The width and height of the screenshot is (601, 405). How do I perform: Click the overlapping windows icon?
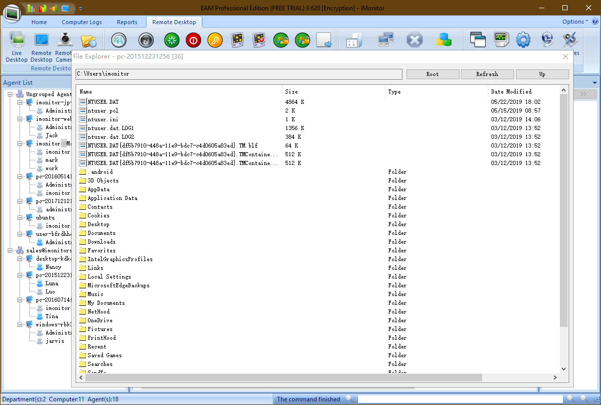tap(478, 40)
